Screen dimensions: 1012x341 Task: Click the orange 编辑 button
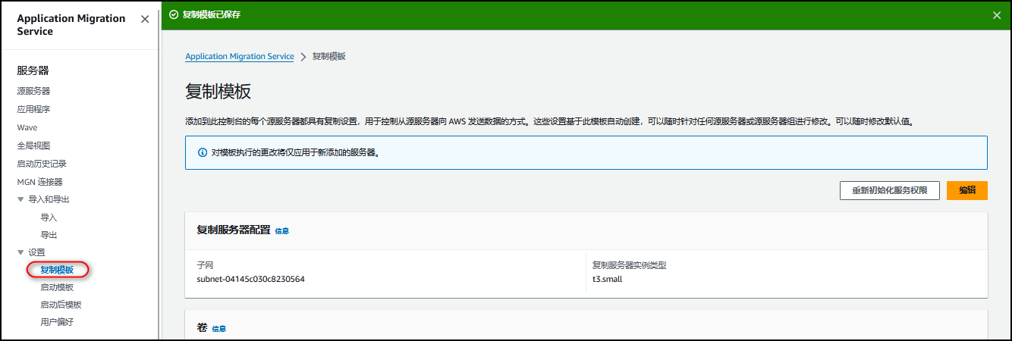tap(967, 190)
